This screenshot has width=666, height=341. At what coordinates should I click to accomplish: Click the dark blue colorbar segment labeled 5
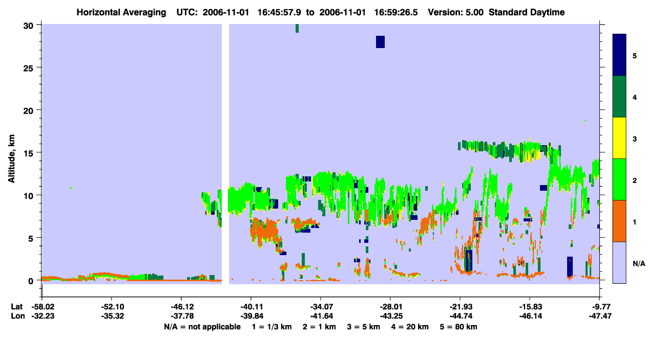(x=619, y=55)
